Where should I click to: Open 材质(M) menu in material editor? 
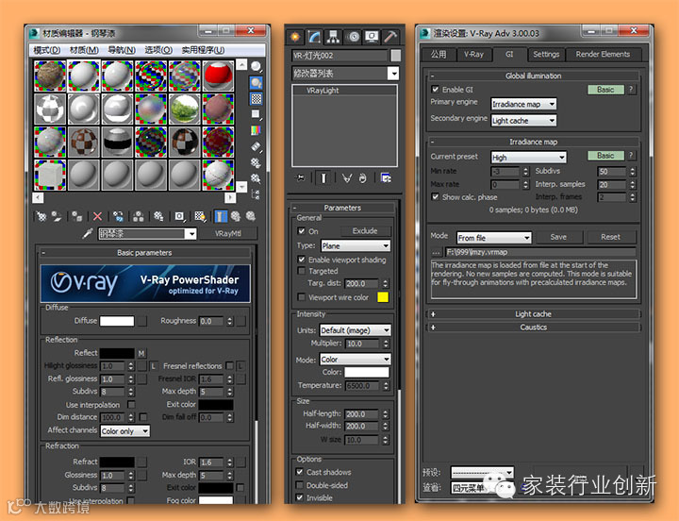84,50
